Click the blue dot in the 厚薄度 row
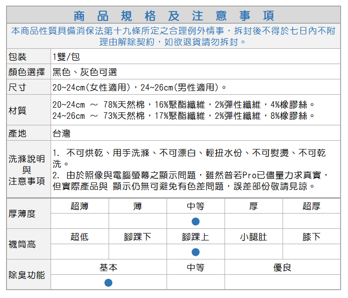 196,221
